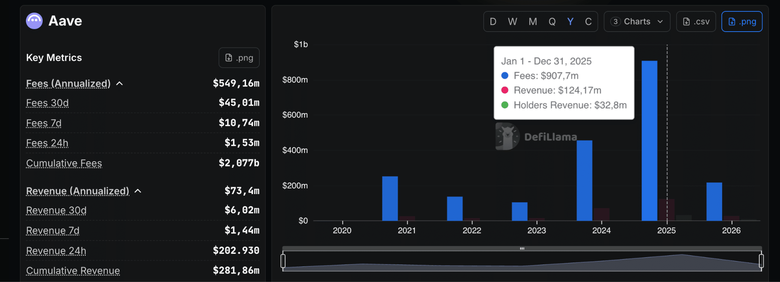Click the slider's center grip handle
780x282 pixels.
[522, 249]
